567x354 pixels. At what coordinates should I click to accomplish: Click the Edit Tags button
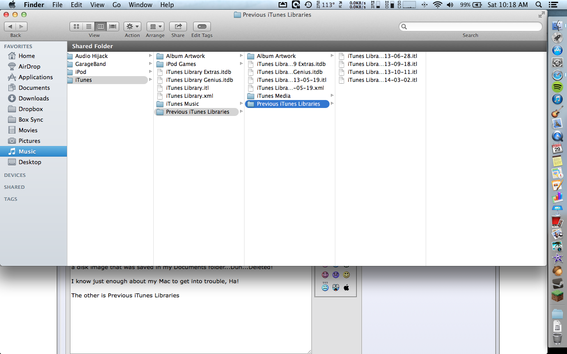[x=202, y=27]
